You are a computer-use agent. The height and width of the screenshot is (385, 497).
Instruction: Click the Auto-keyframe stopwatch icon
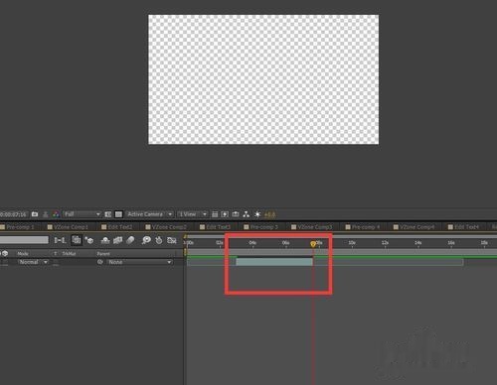coord(159,240)
